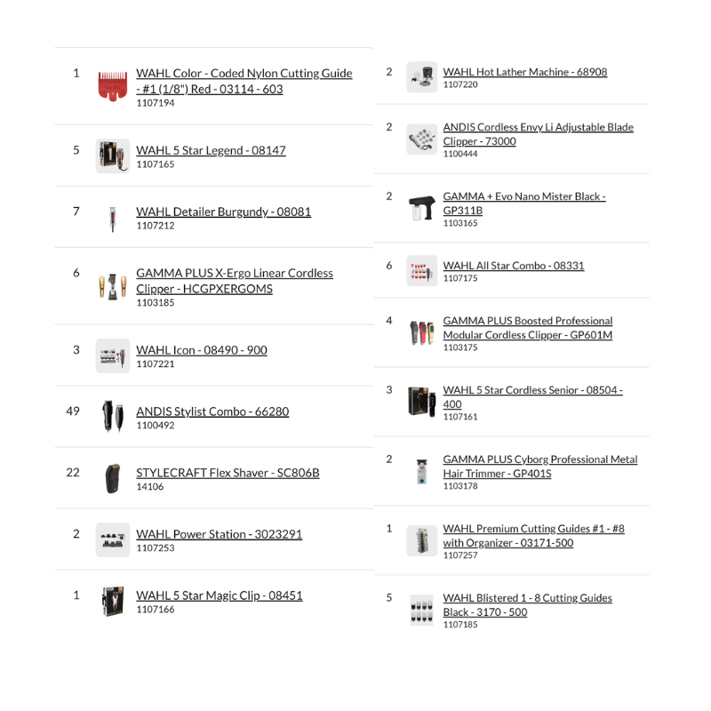Click the red WAHL cutting guide thumbnail
Image resolution: width=711 pixels, height=711 pixels.
113,86
